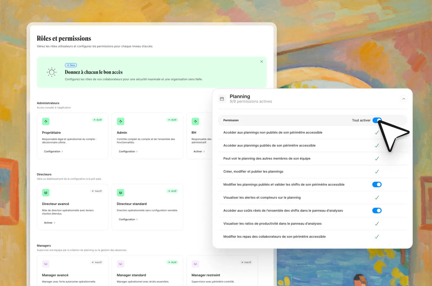The height and width of the screenshot is (286, 432).
Task: Click 'Visualiser les alertes et compteurs sur le planning' text
Action: point(262,198)
